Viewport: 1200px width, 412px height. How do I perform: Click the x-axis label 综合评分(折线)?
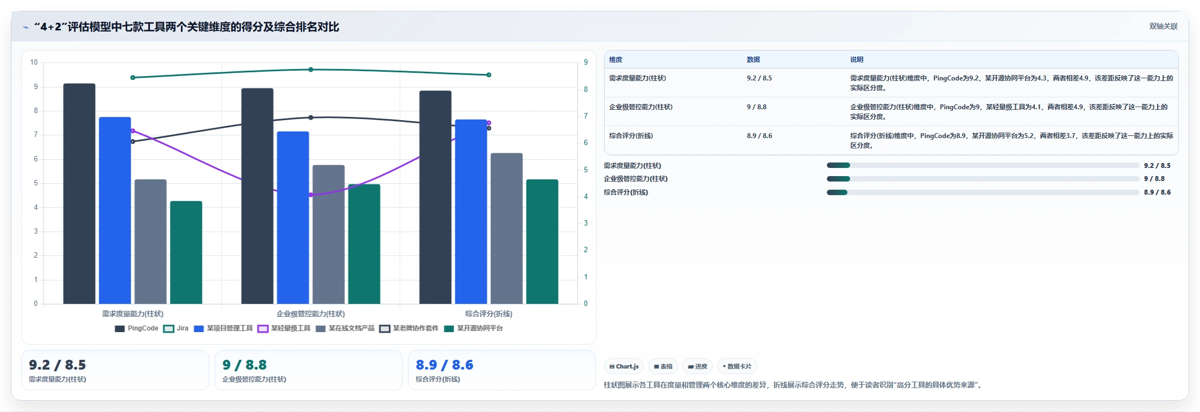(488, 314)
